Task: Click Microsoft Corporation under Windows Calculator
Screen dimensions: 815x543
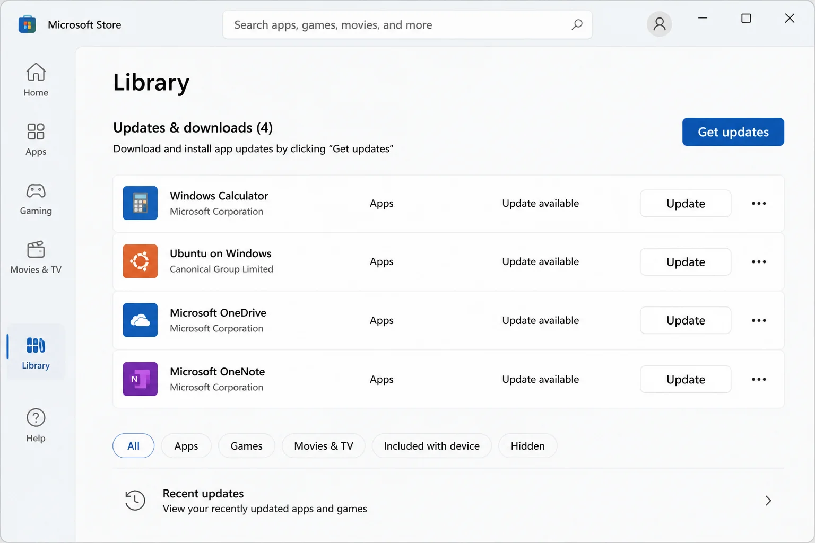Action: (216, 211)
